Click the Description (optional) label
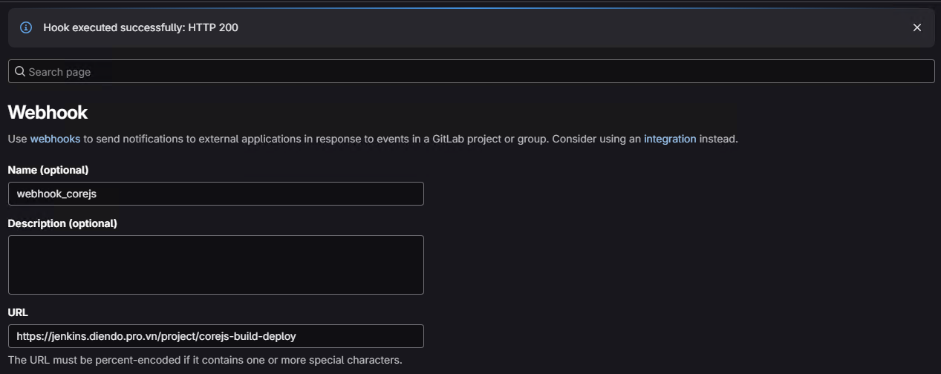Screen dimensions: 941x374 pyautogui.click(x=62, y=223)
